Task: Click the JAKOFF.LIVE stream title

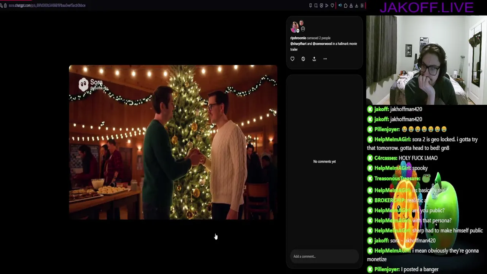Action: (427, 7)
